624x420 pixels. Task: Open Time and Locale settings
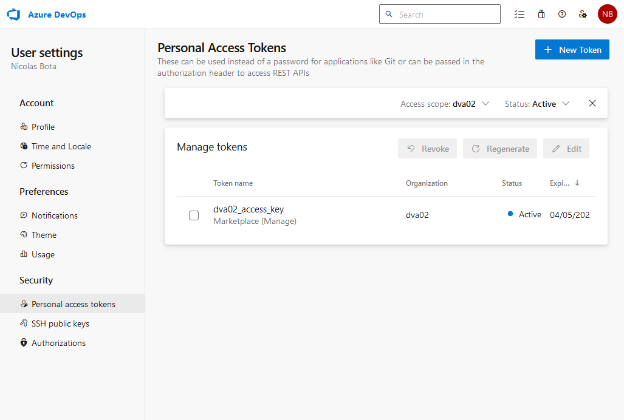pyautogui.click(x=61, y=146)
